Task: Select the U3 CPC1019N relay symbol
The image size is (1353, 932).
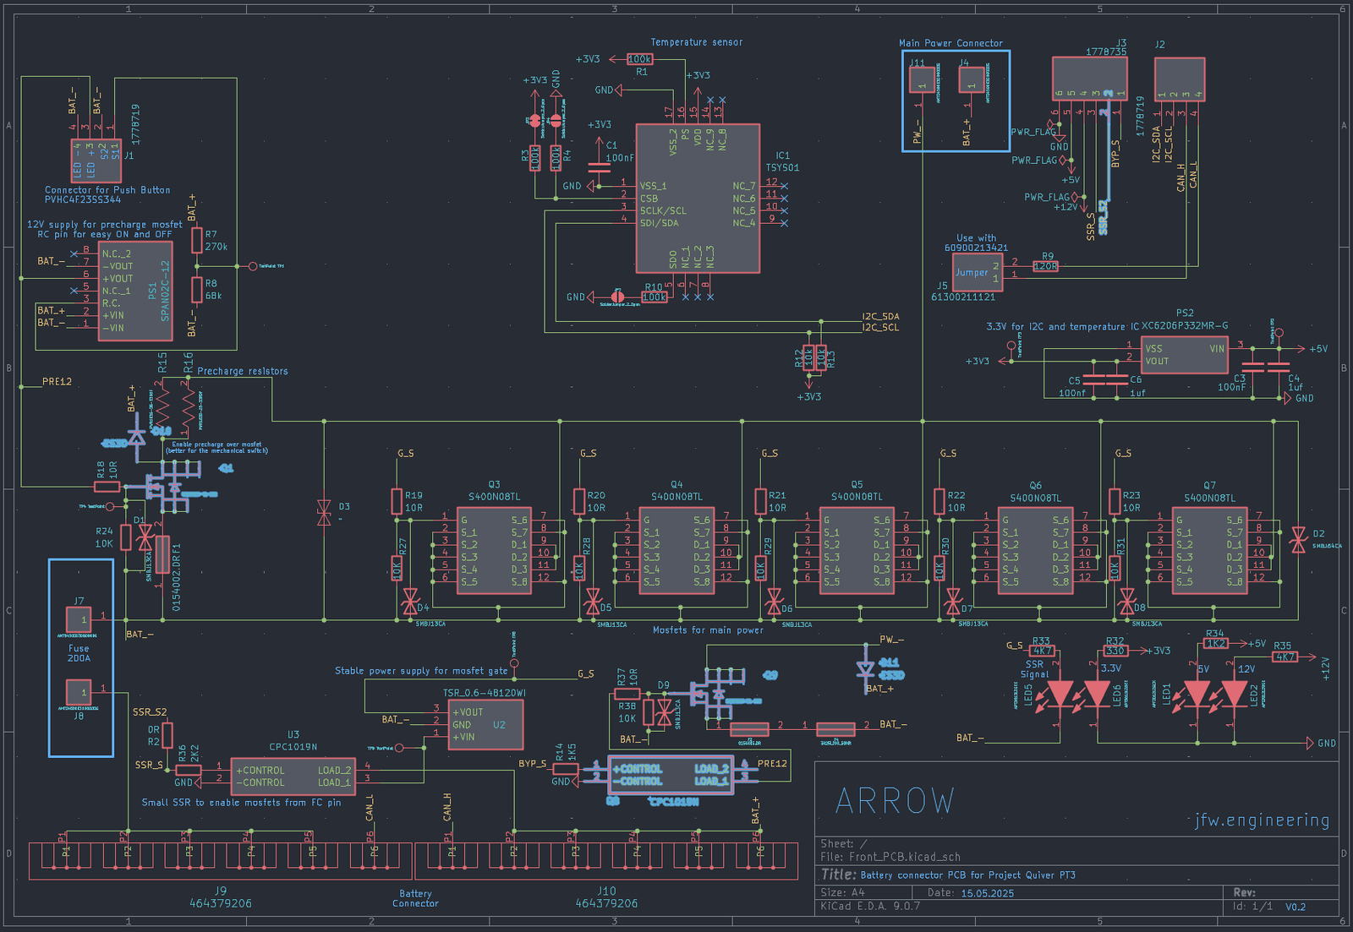Action: [x=293, y=776]
